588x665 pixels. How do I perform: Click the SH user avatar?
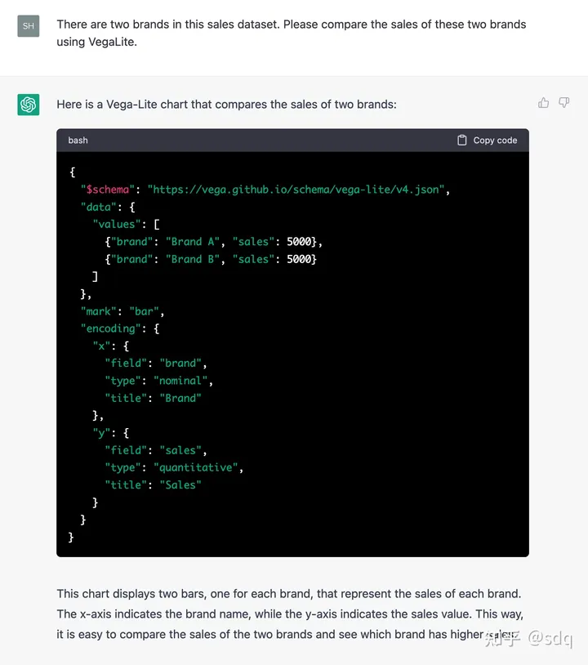pyautogui.click(x=29, y=26)
